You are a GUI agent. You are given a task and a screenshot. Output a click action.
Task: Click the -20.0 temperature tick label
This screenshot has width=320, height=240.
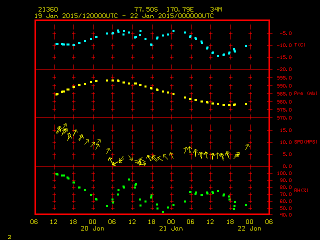(x=284, y=69)
